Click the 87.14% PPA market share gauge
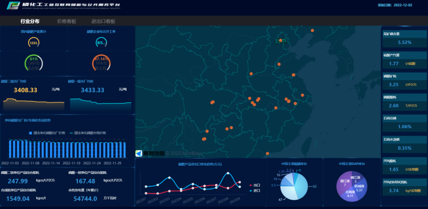Viewport: 428px width, 209px height. (101, 63)
